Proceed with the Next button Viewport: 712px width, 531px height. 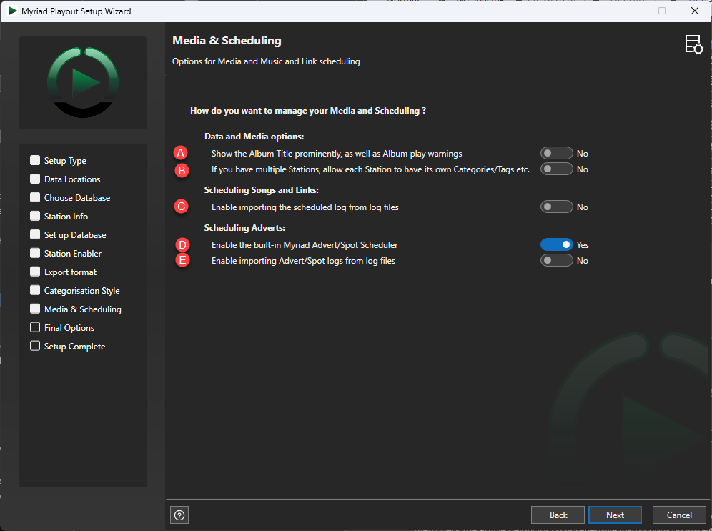click(615, 515)
